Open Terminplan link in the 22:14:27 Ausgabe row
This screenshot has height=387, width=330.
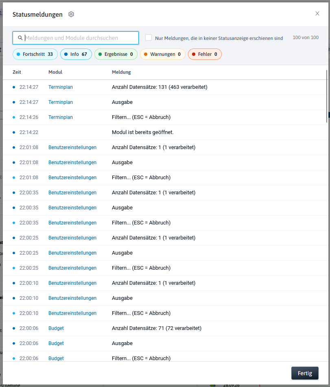(x=60, y=102)
